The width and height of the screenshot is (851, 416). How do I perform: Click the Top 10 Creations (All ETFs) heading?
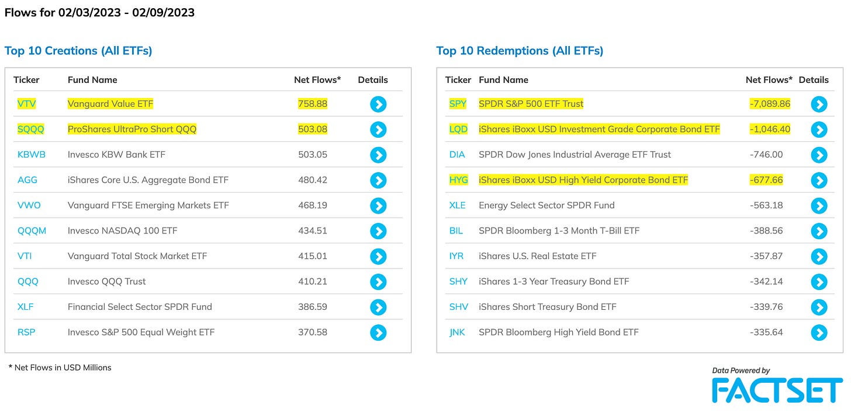[78, 51]
